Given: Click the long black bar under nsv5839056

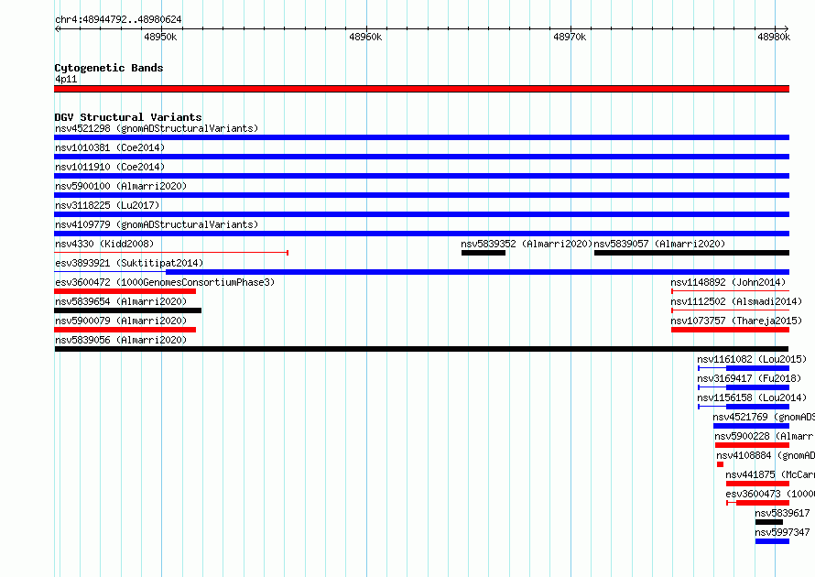Looking at the screenshot, I should pos(421,349).
